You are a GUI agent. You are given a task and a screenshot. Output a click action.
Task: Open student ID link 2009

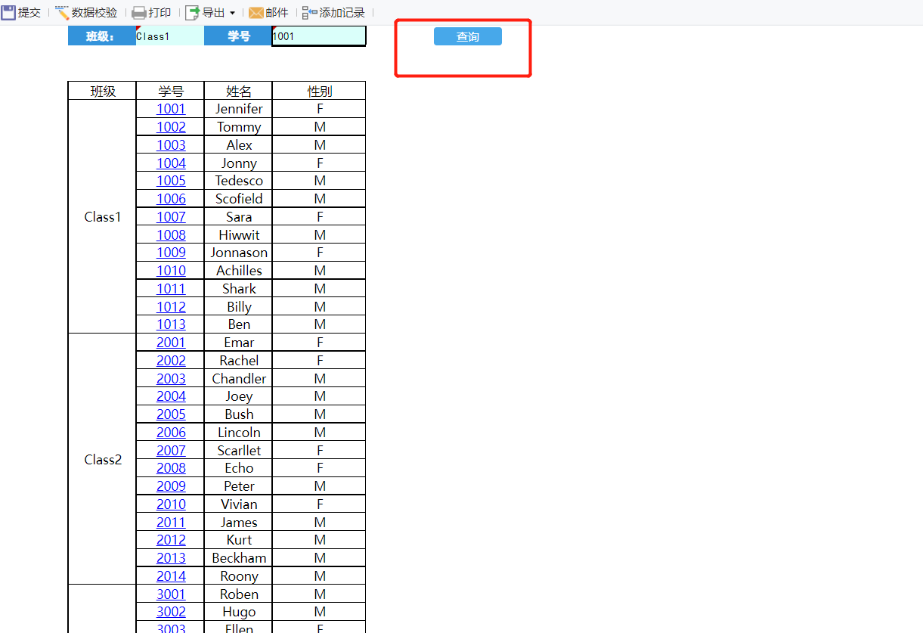tap(171, 486)
